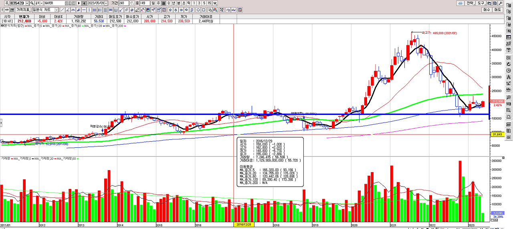The height and width of the screenshot is (229, 513).
Task: Click the 고가 column header
Action: 166,16
